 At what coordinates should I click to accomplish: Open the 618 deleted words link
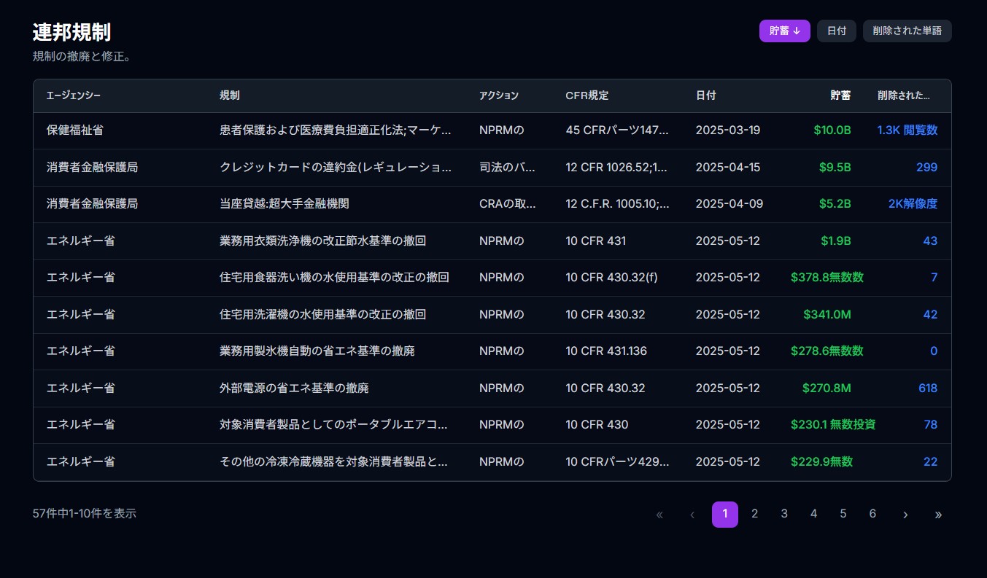click(928, 388)
